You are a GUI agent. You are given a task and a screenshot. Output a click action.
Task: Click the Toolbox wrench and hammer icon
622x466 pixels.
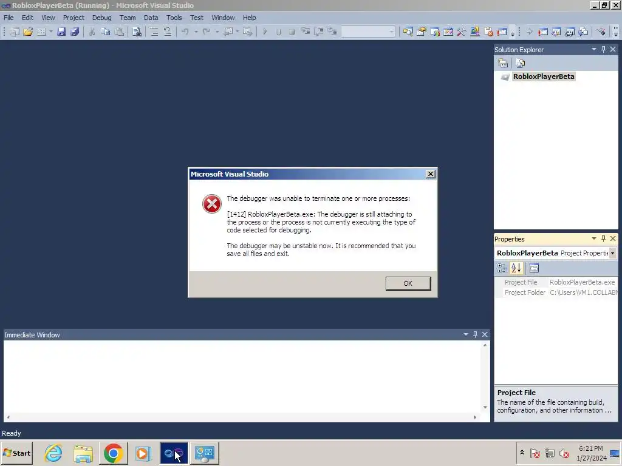pyautogui.click(x=462, y=32)
